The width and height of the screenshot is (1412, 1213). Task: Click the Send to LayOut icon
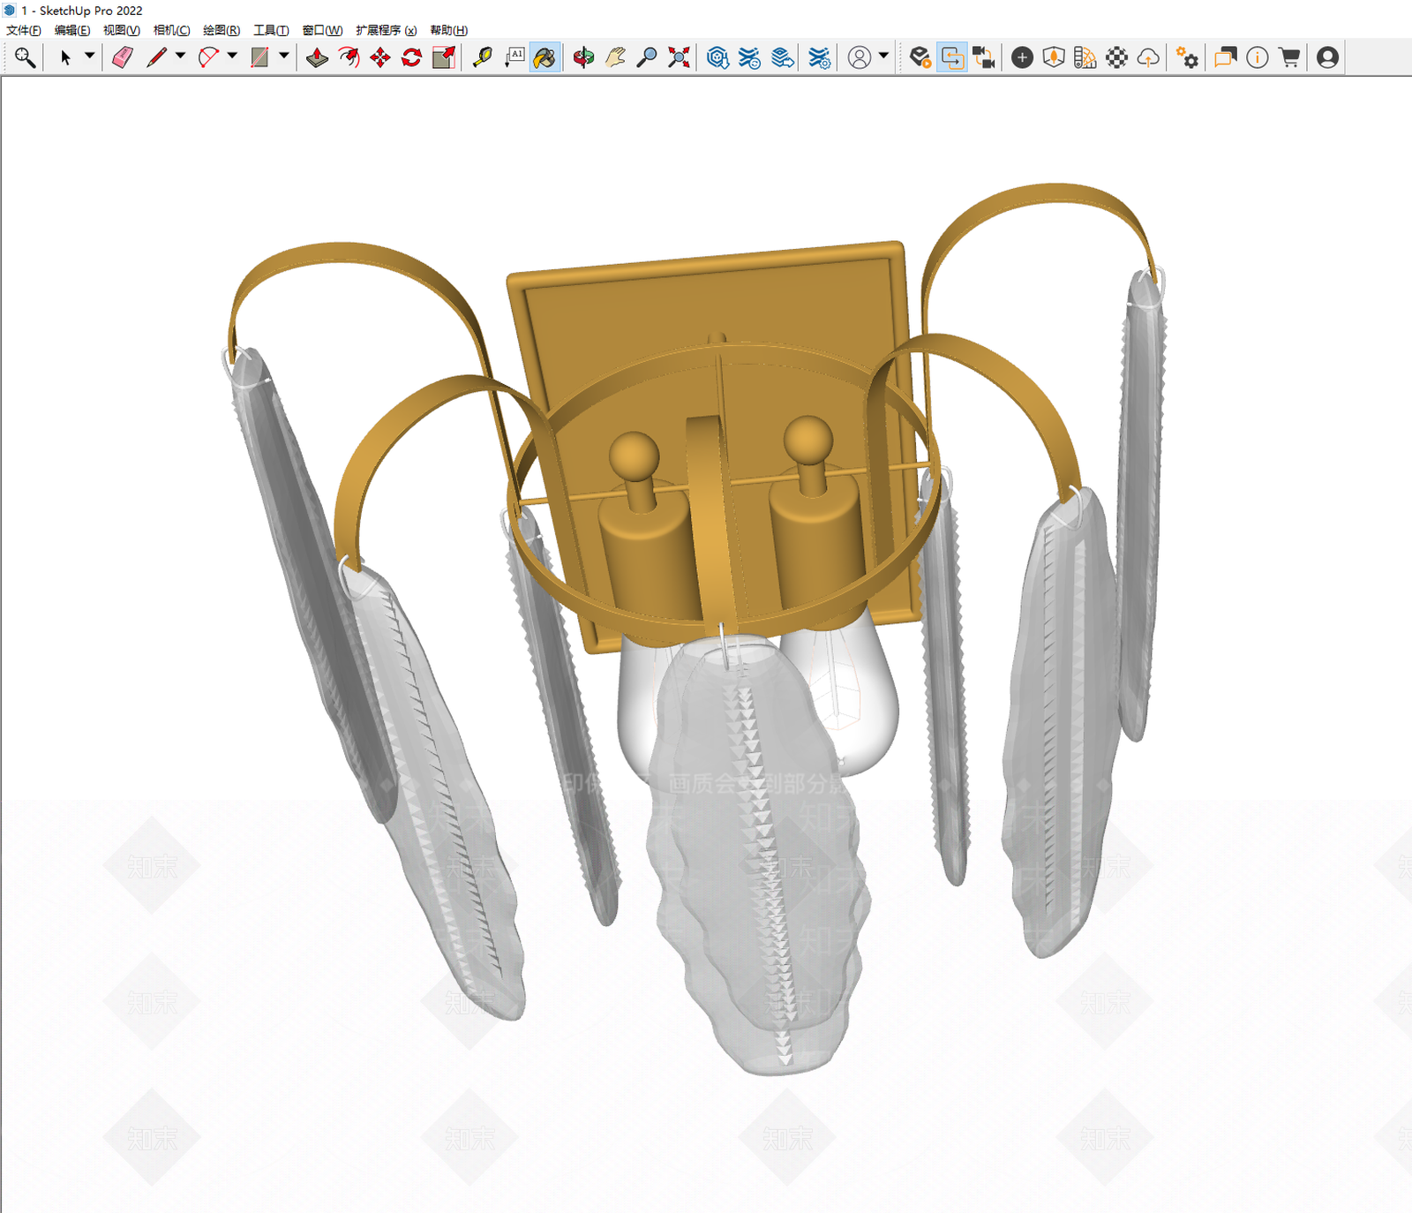(782, 57)
